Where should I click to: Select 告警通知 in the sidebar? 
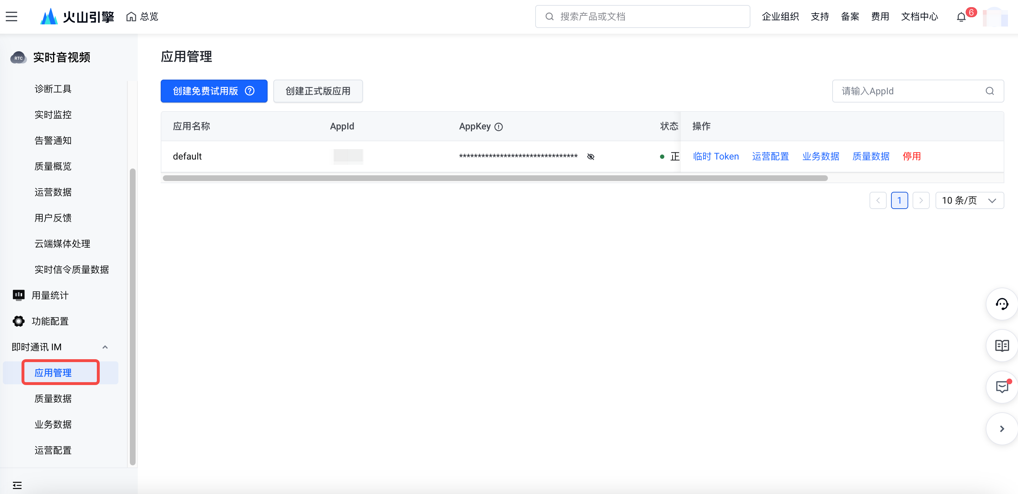pos(53,141)
